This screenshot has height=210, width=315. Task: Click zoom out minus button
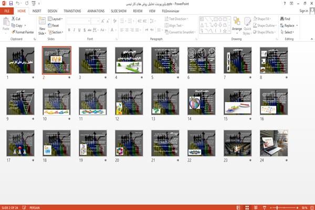[270, 207]
